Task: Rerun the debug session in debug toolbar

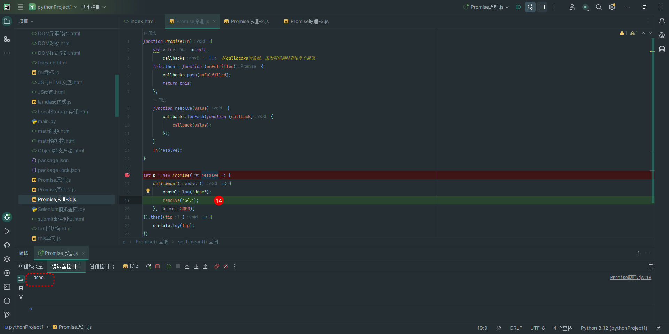Action: pyautogui.click(x=149, y=266)
